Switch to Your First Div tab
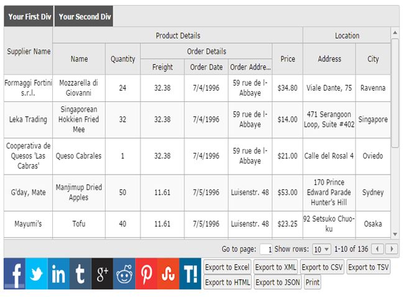 tap(29, 17)
